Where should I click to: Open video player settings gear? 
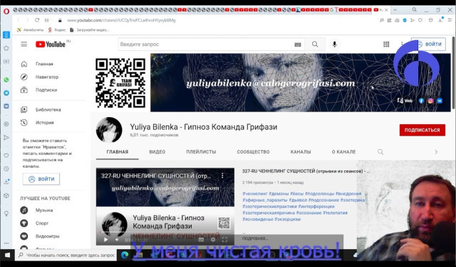pos(213,239)
